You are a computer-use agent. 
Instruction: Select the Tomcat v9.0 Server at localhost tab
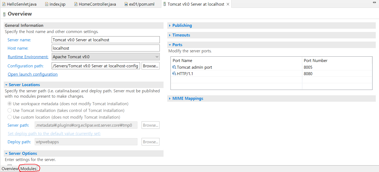click(x=196, y=4)
